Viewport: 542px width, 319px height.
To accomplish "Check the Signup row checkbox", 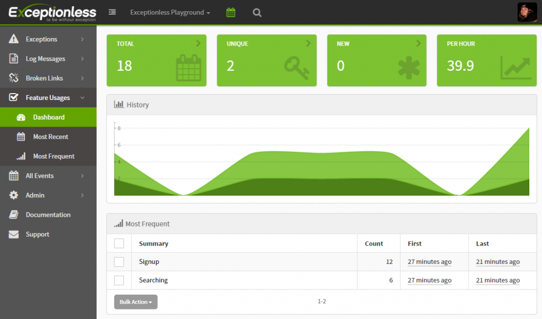I will [119, 262].
